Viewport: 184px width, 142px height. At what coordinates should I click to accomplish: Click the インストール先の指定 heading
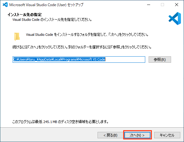coord(25,15)
